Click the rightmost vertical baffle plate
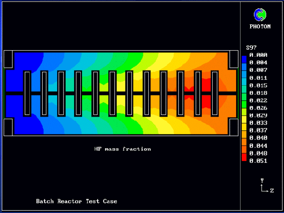The width and height of the screenshot is (284, 213). point(215,93)
